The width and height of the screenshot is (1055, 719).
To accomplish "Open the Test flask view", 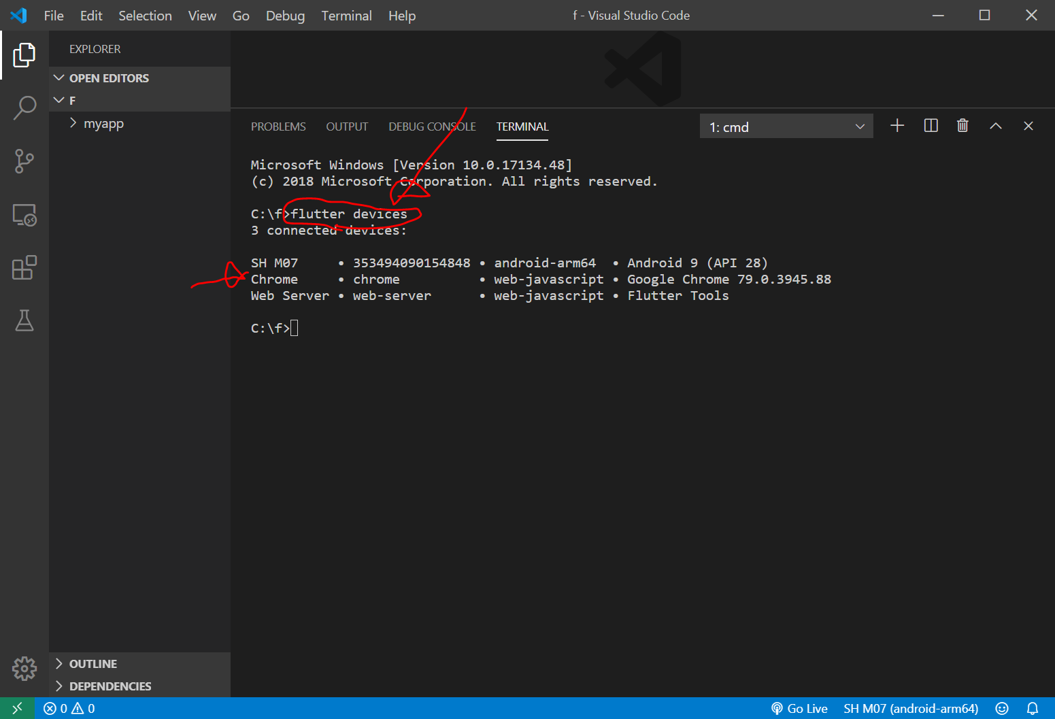I will pos(24,320).
